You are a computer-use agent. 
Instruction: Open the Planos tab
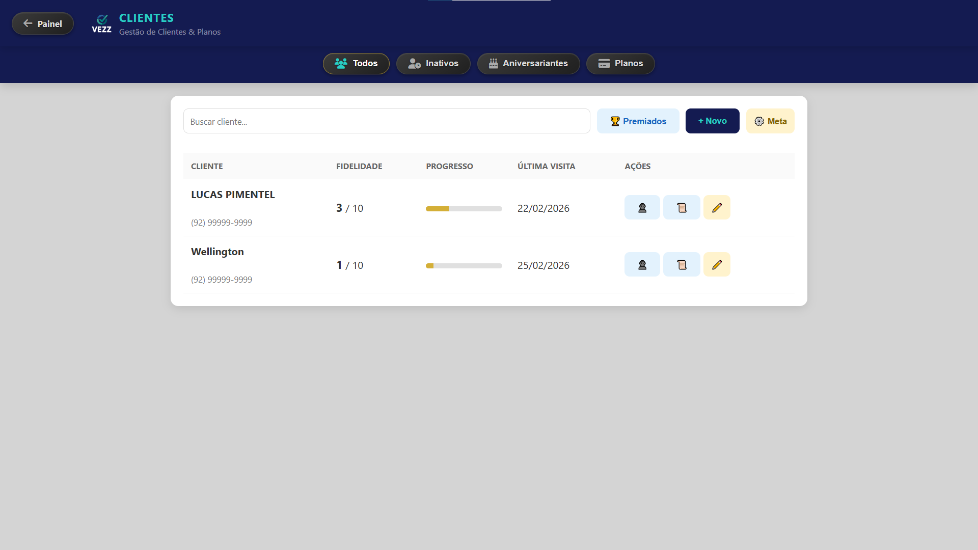point(620,64)
